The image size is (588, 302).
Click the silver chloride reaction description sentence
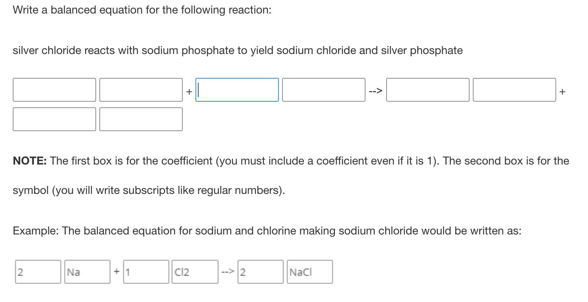coord(238,50)
